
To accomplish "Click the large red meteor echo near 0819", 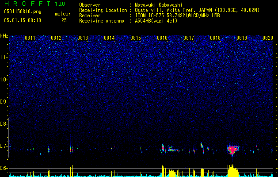I will tap(233, 150).
